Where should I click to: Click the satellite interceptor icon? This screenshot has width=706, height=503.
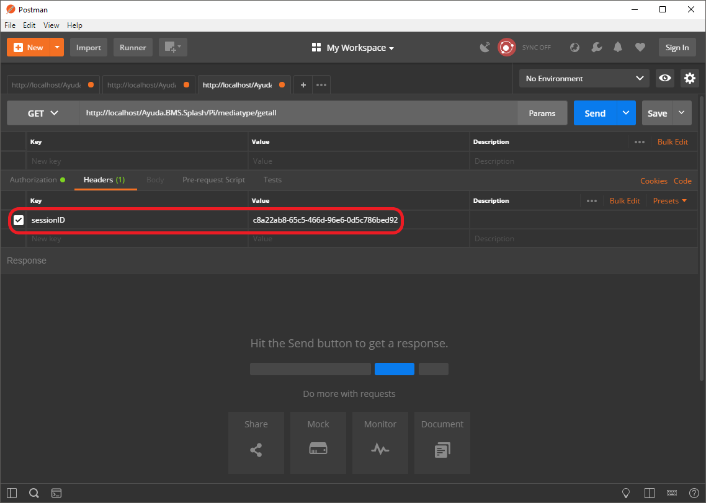[x=485, y=47]
